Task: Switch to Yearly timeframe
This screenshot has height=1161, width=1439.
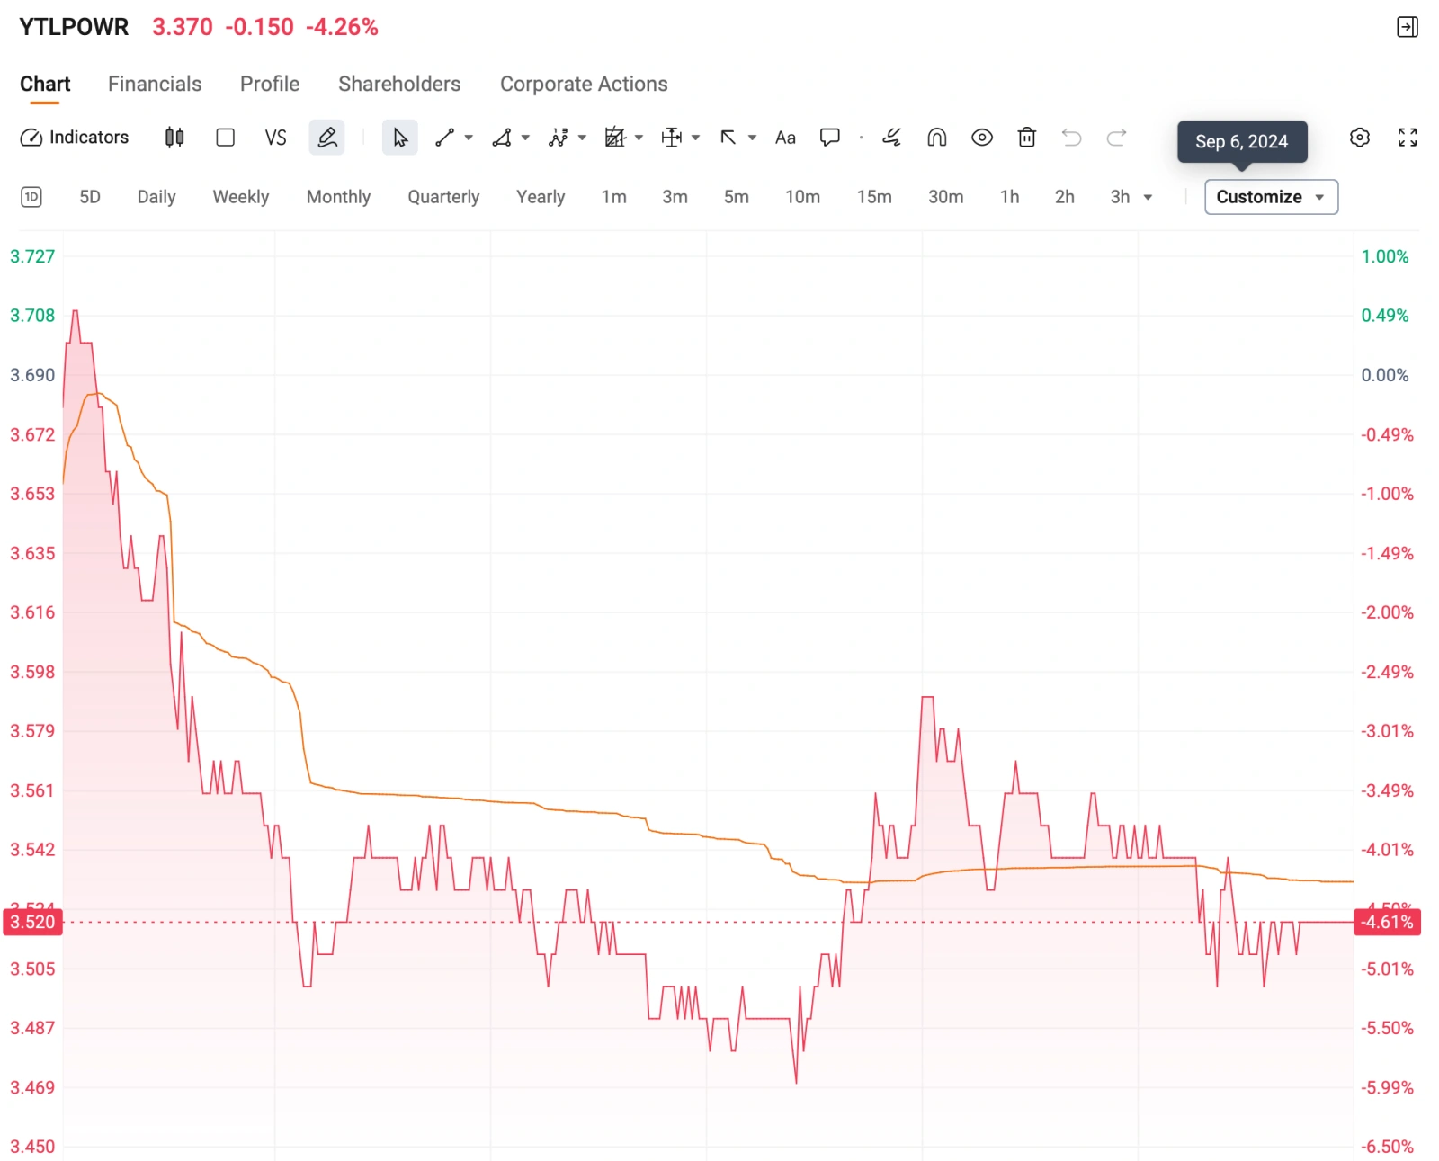Action: (541, 197)
